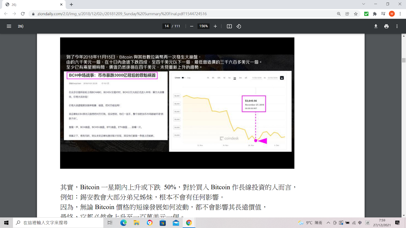Click the total page count 111
Image resolution: width=406 pixels, height=228 pixels.
177,26
